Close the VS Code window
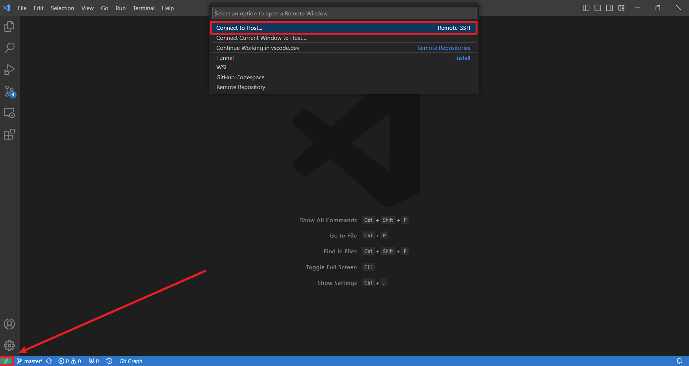The image size is (689, 366). [679, 8]
